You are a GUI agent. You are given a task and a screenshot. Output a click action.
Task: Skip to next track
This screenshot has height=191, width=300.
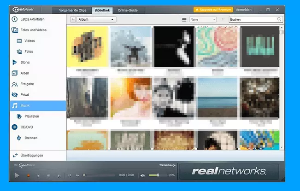[59, 176]
